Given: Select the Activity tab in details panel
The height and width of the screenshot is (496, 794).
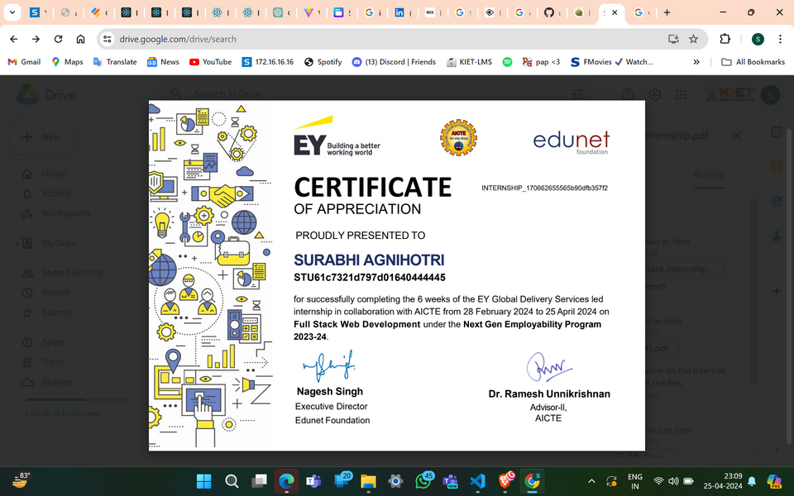Looking at the screenshot, I should point(709,174).
